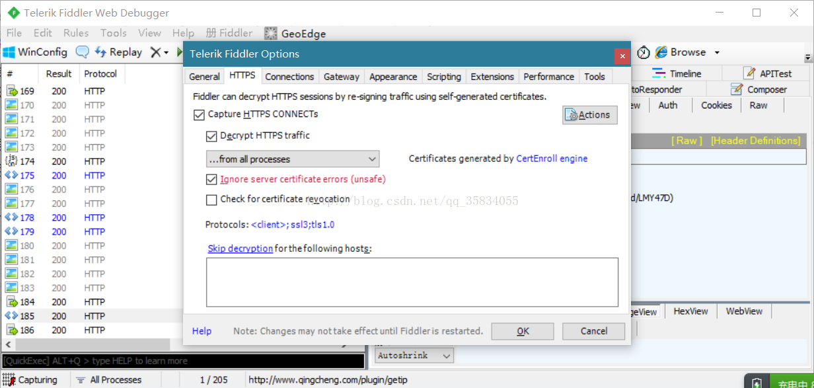Click the document icon of session 184

(x=11, y=302)
